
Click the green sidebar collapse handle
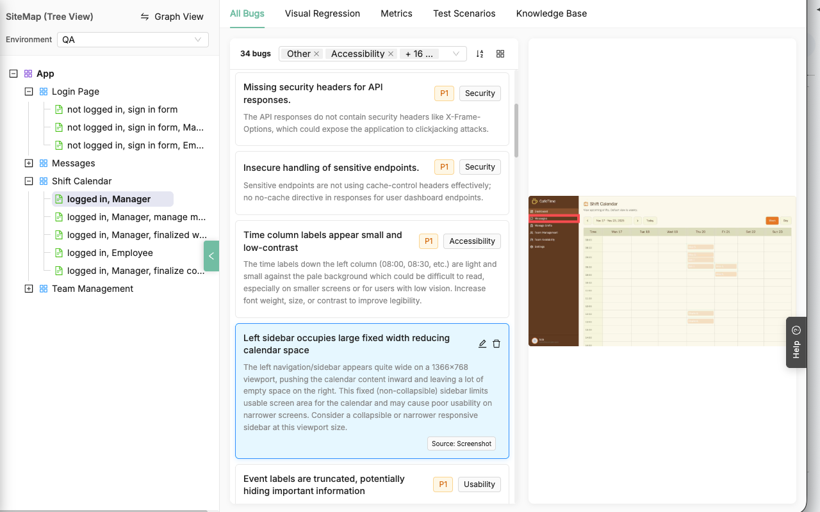click(211, 256)
